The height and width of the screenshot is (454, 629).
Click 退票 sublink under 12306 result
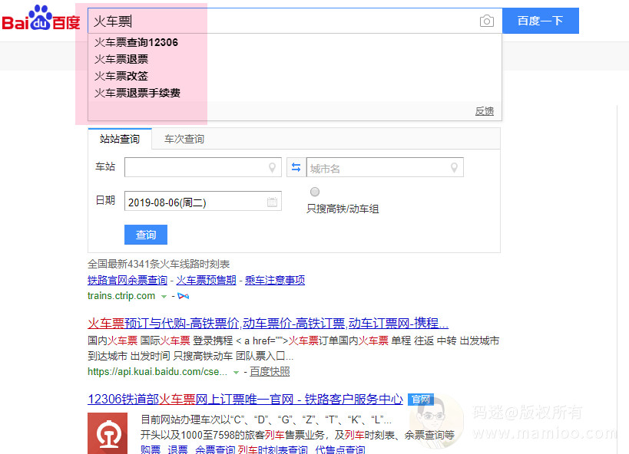tap(177, 449)
